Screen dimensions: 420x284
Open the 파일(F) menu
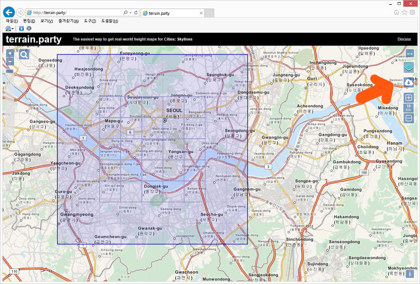(12, 21)
